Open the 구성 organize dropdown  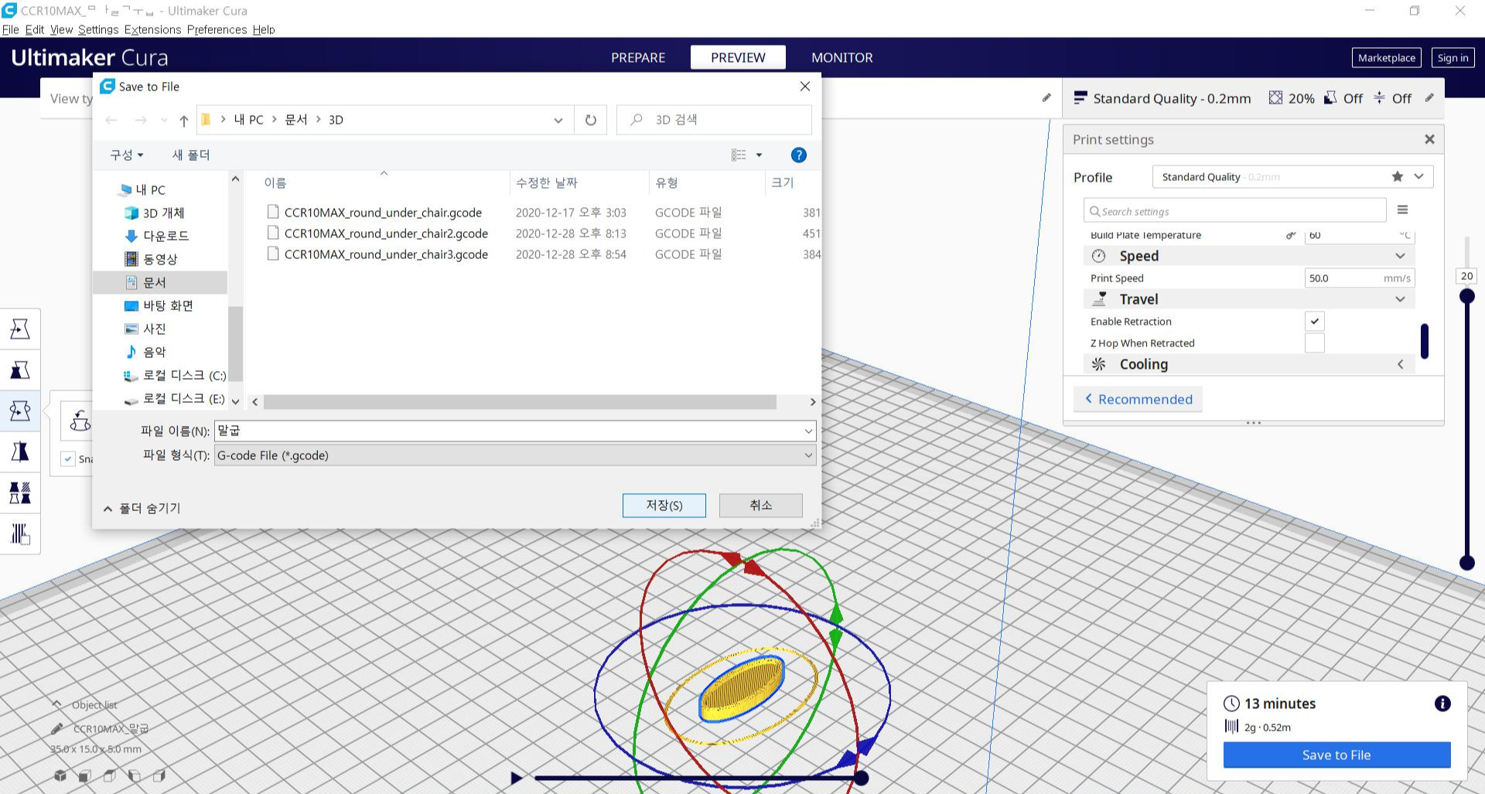127,155
